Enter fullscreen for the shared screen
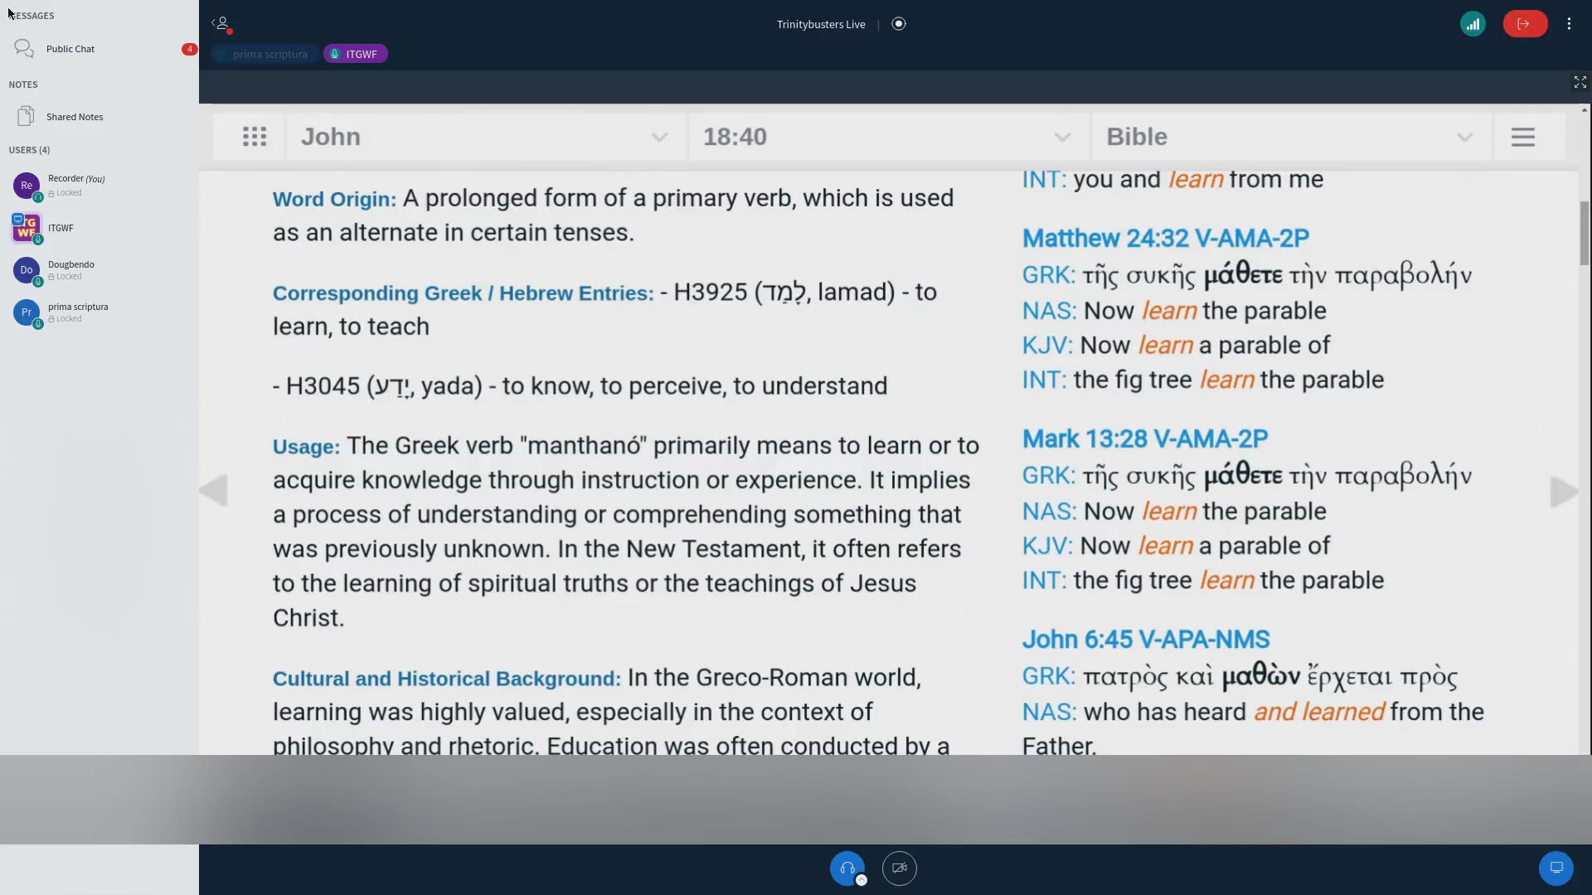This screenshot has width=1592, height=895. tap(1580, 82)
